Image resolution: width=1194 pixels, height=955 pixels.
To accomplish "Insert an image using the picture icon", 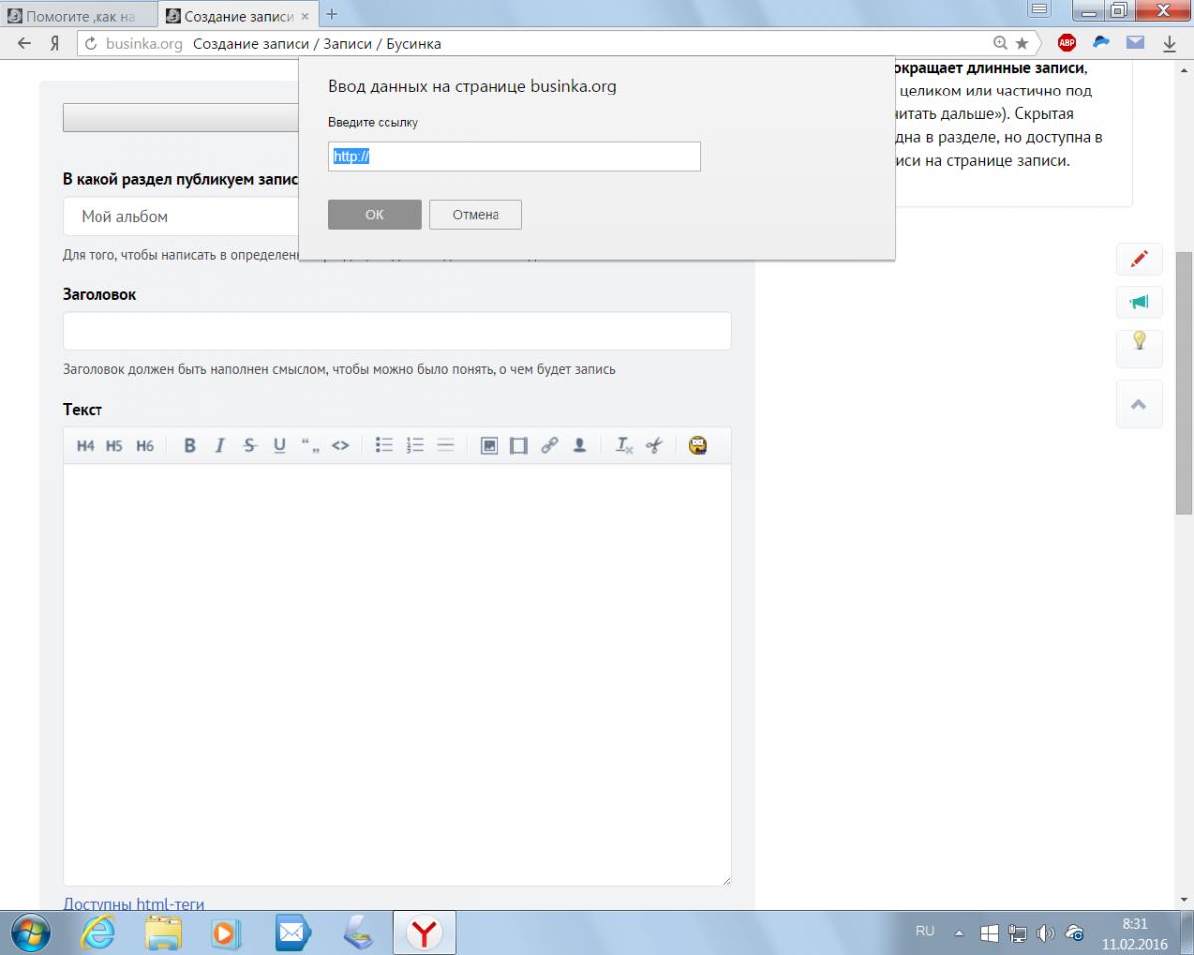I will pos(489,446).
